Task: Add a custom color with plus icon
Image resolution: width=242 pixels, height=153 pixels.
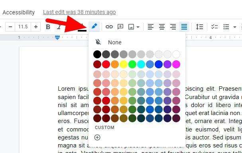Action: coord(97,137)
